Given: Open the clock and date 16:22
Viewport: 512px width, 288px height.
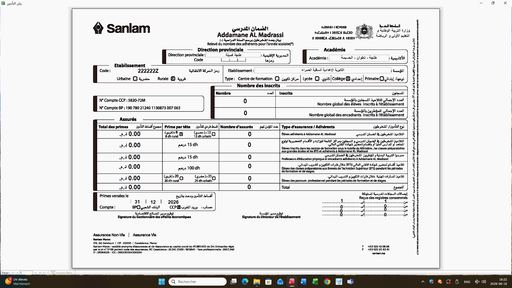Looking at the screenshot, I should pos(499,282).
